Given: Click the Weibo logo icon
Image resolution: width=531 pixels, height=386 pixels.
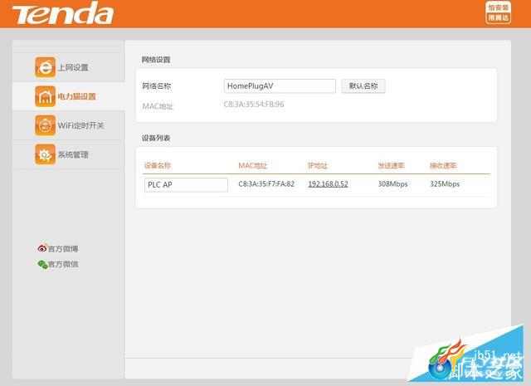Looking at the screenshot, I should click(42, 248).
